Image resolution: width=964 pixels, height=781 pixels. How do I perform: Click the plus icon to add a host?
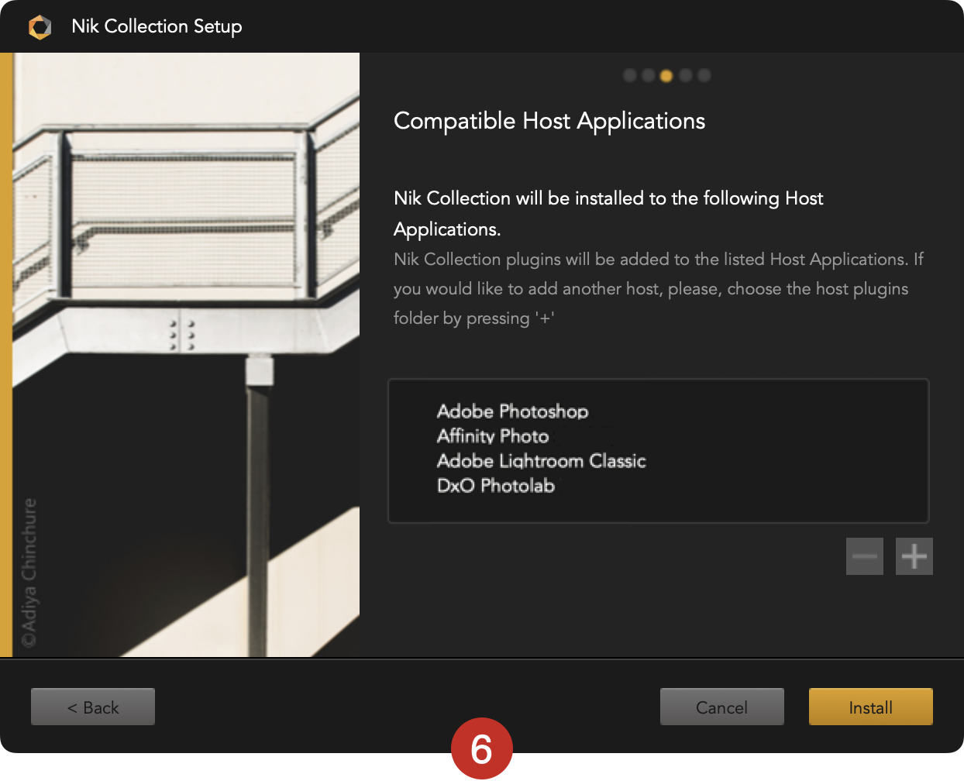click(x=914, y=556)
